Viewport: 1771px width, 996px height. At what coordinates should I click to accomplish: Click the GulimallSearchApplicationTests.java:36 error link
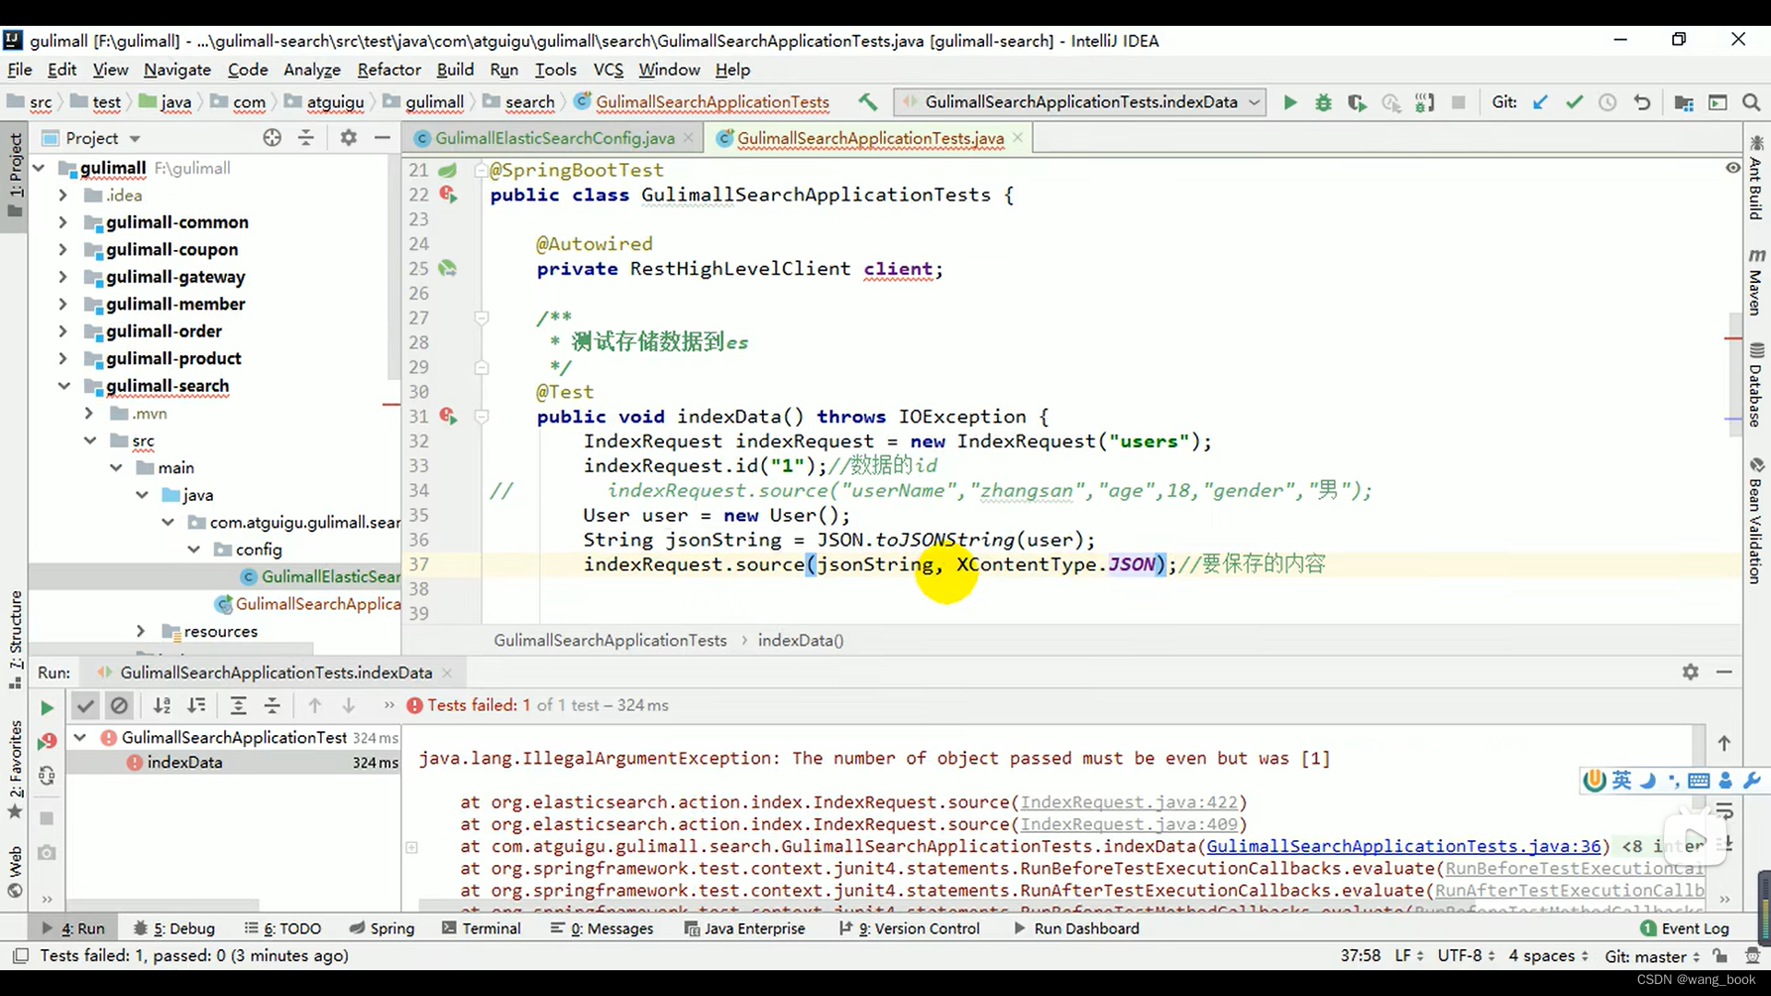click(x=1404, y=845)
